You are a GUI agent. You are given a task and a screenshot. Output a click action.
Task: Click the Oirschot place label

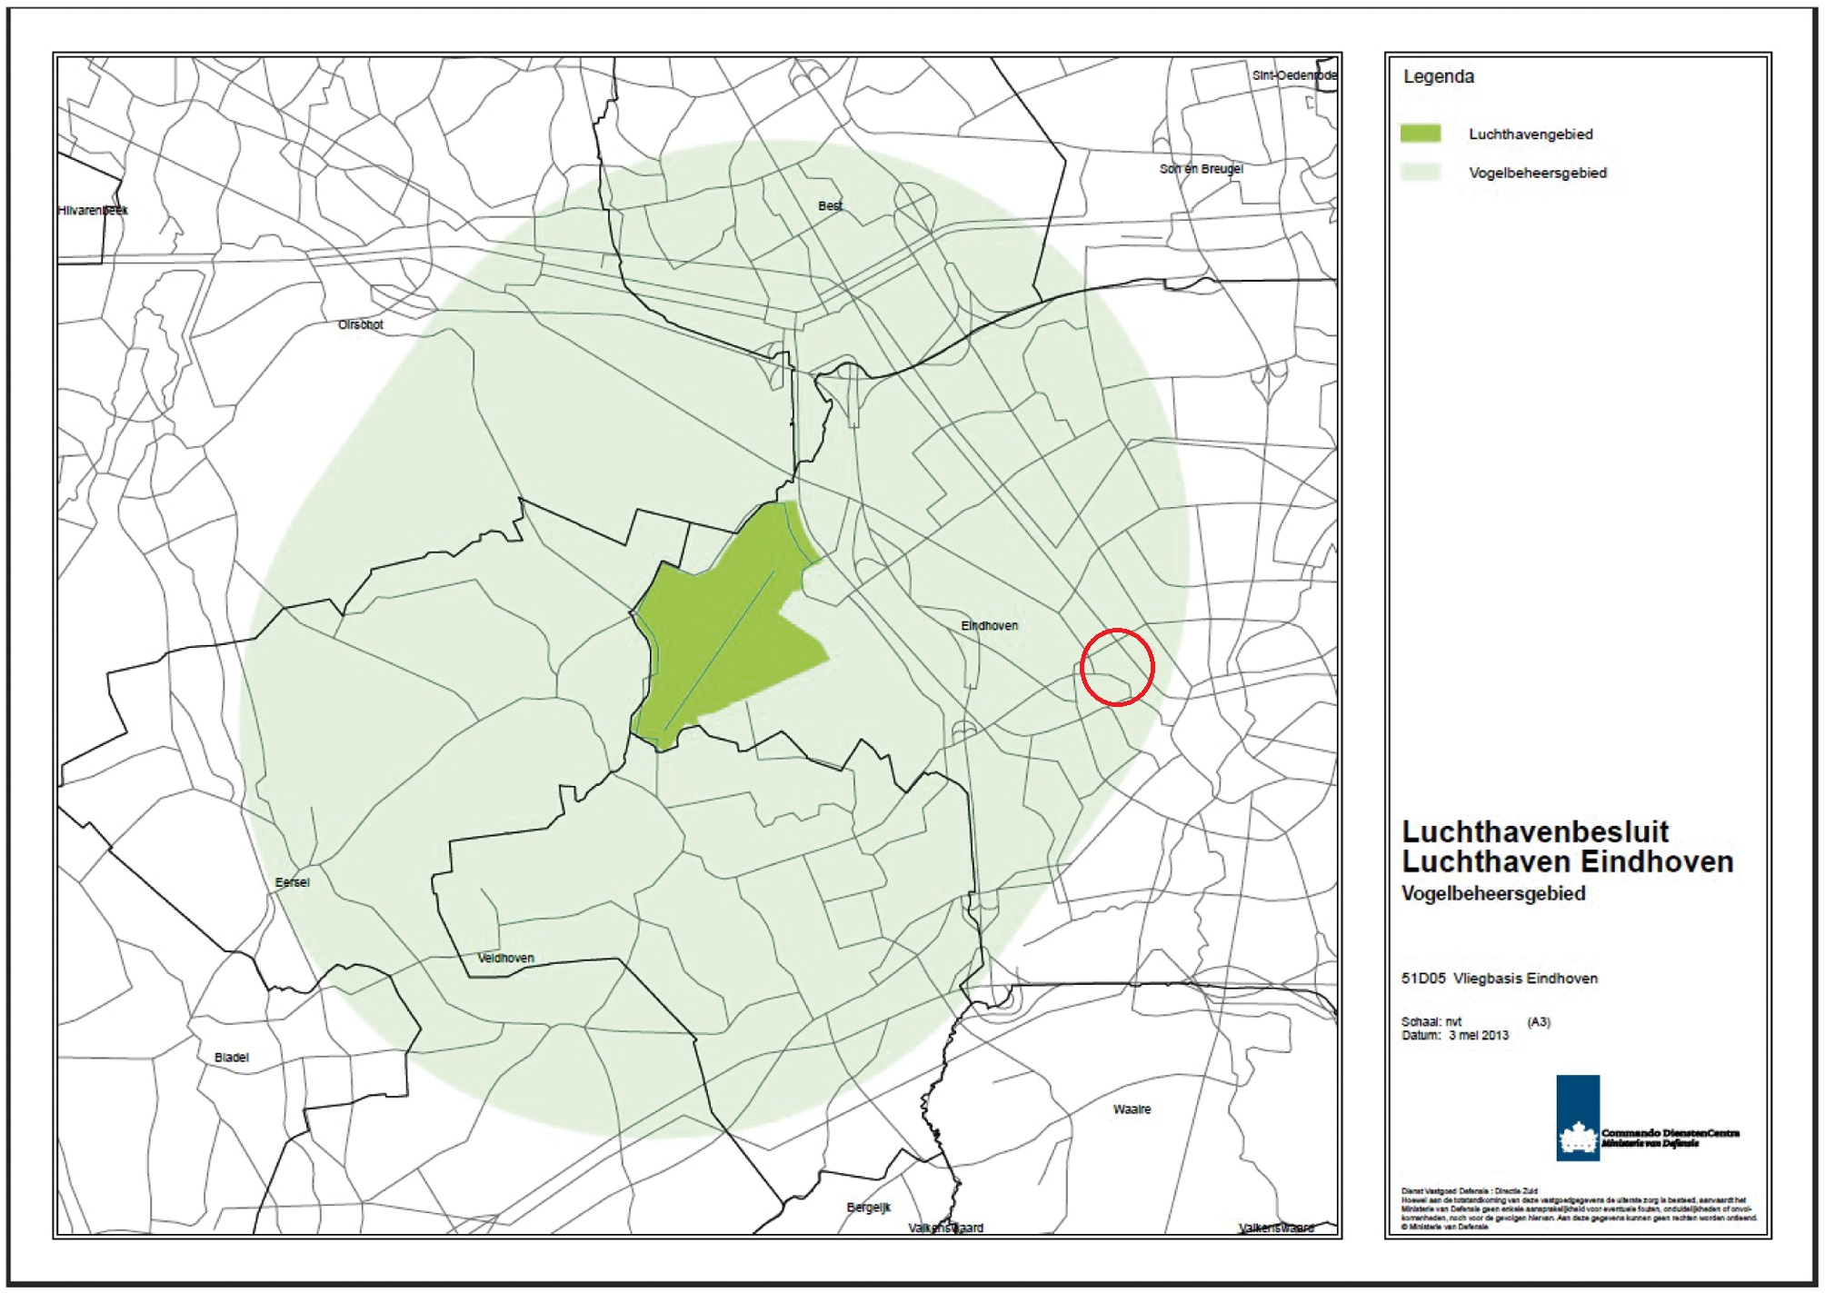click(360, 324)
